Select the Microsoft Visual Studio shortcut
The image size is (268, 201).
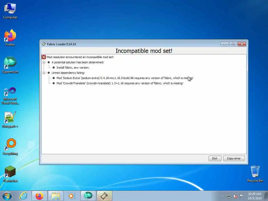tap(10, 96)
